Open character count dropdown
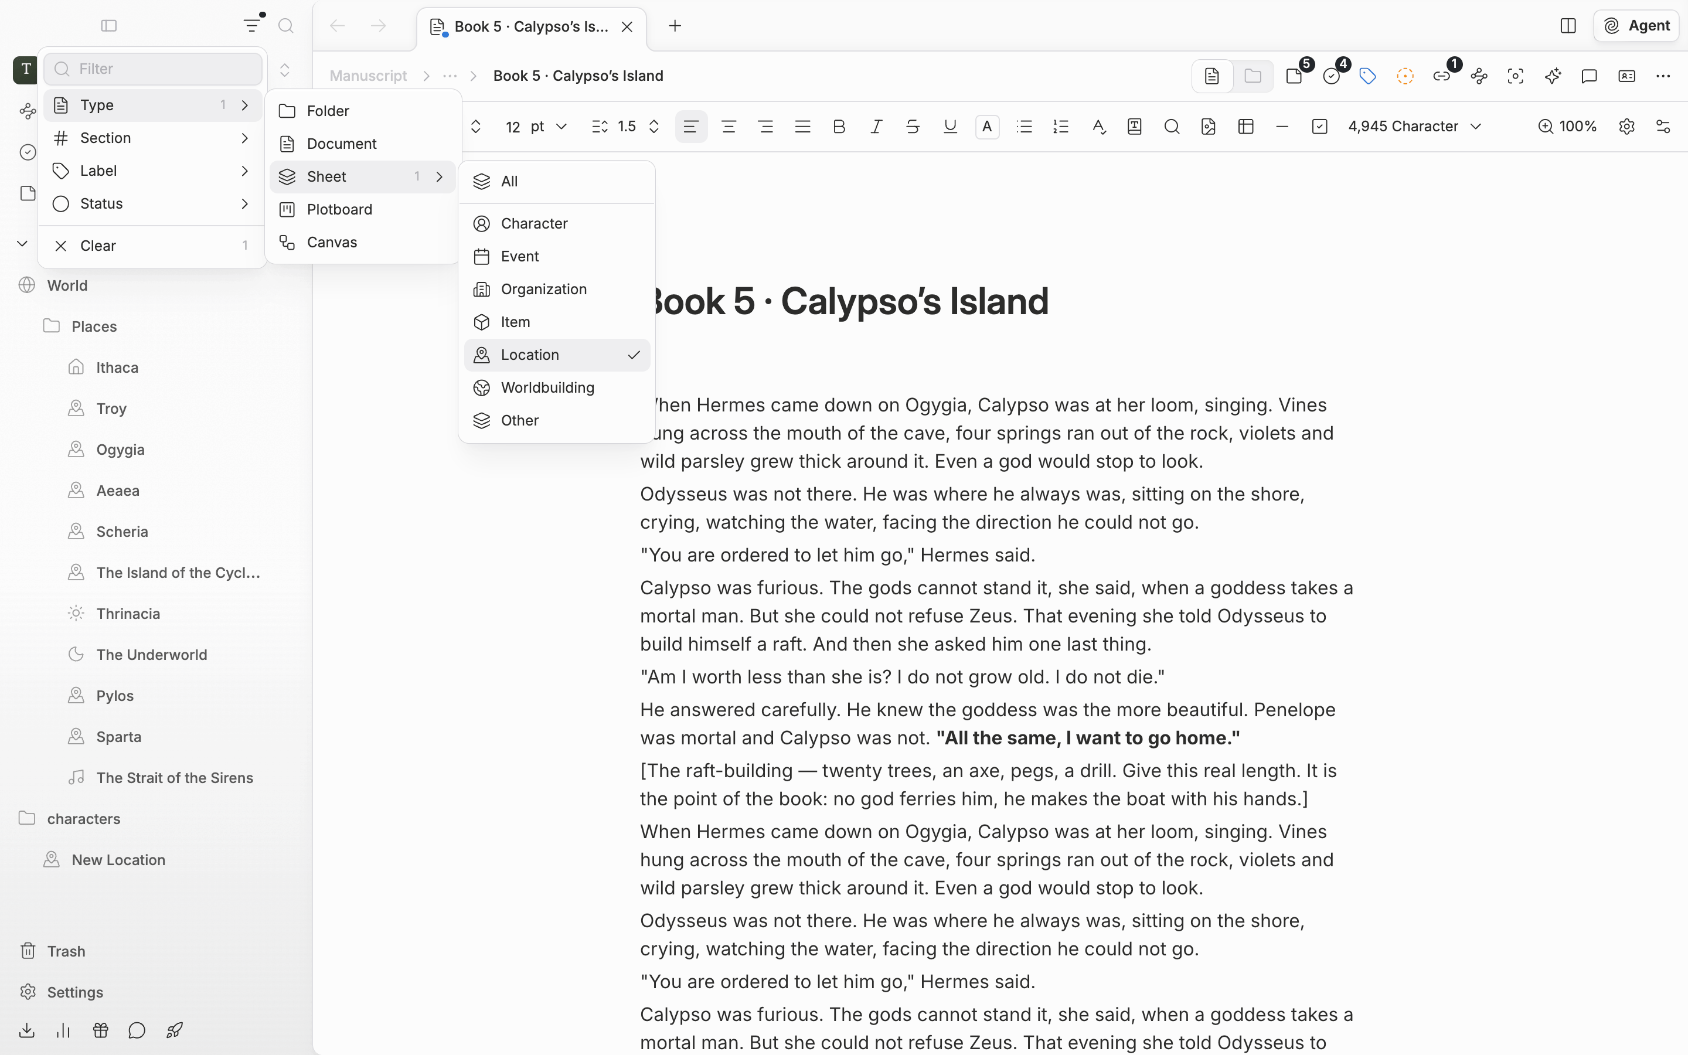The height and width of the screenshot is (1055, 1688). point(1414,126)
